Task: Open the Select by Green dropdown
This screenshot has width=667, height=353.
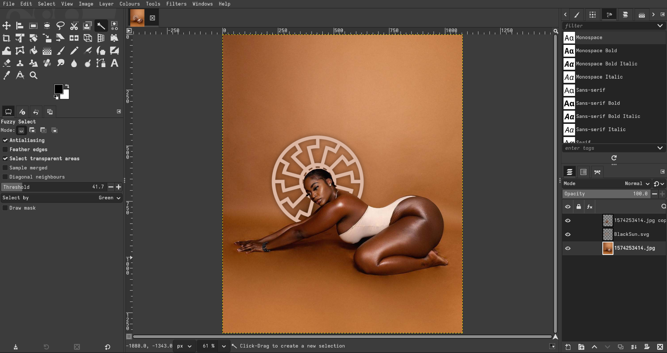Action: coord(62,198)
